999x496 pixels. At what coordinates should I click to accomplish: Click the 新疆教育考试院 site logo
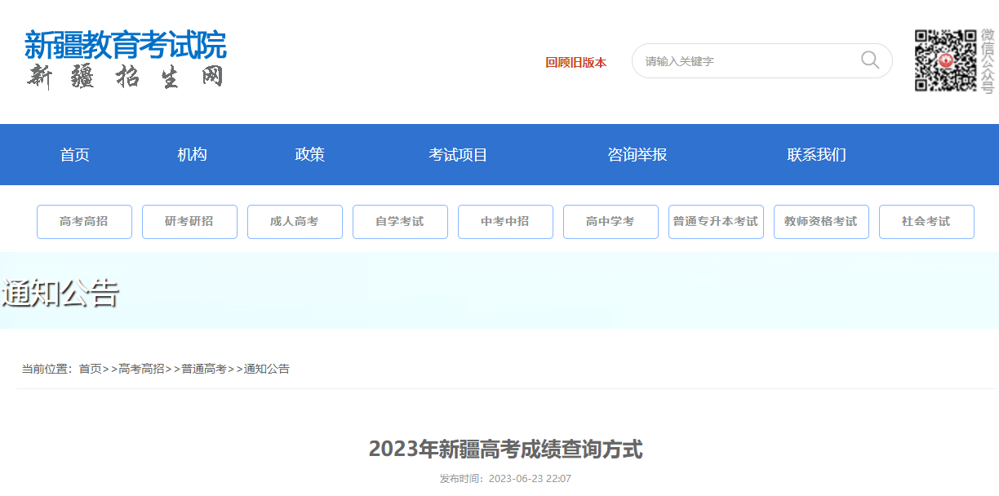pyautogui.click(x=125, y=59)
